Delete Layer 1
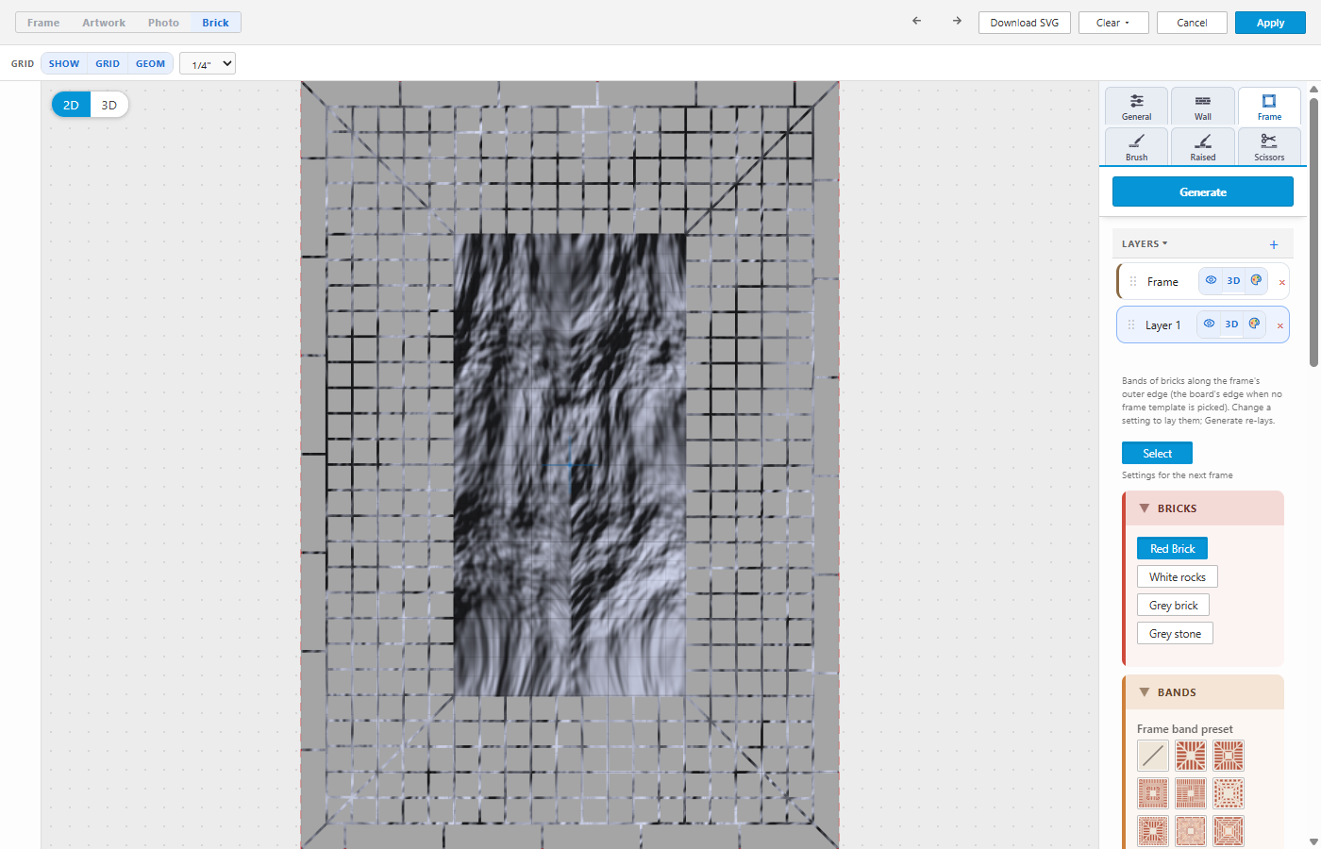This screenshot has width=1321, height=849. pos(1279,325)
